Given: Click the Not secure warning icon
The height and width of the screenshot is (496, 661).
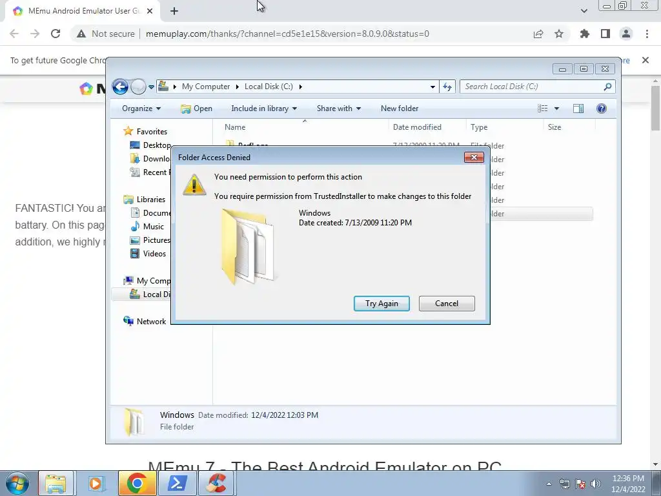Looking at the screenshot, I should tap(81, 34).
